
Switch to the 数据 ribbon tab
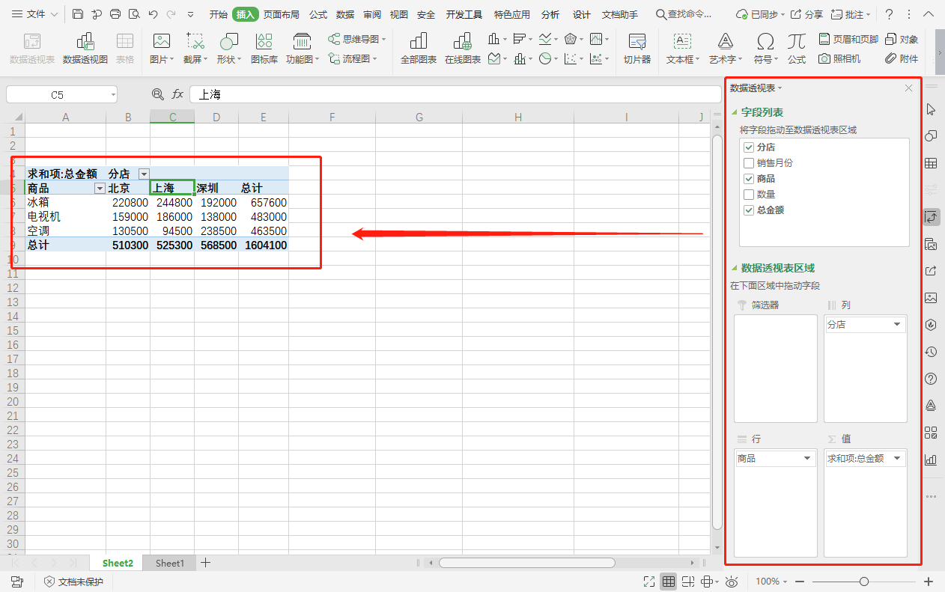[345, 14]
